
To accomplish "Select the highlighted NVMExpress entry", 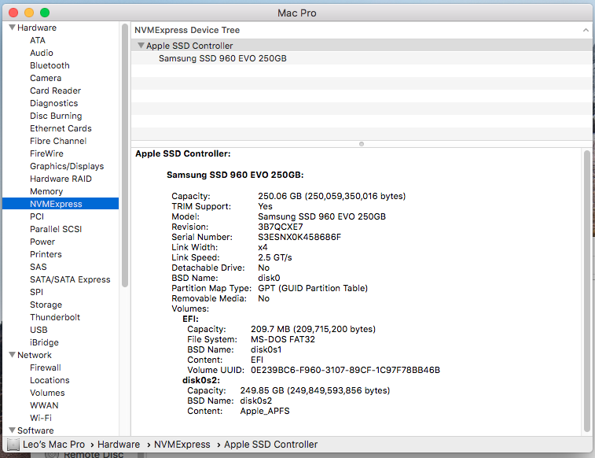I will tap(61, 204).
